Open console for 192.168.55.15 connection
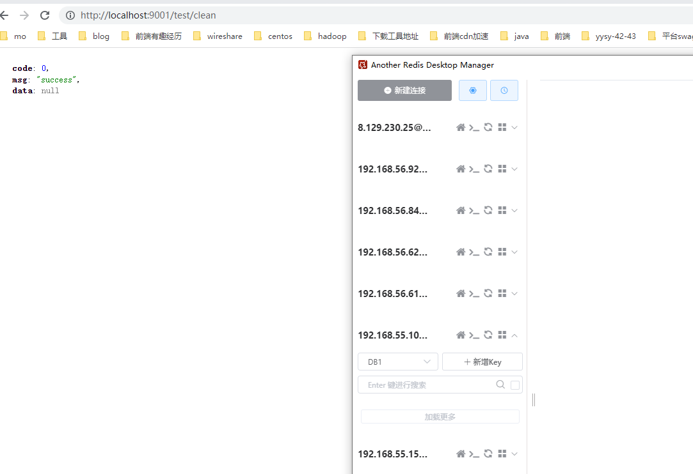Viewport: 693px width, 474px height. tap(474, 454)
